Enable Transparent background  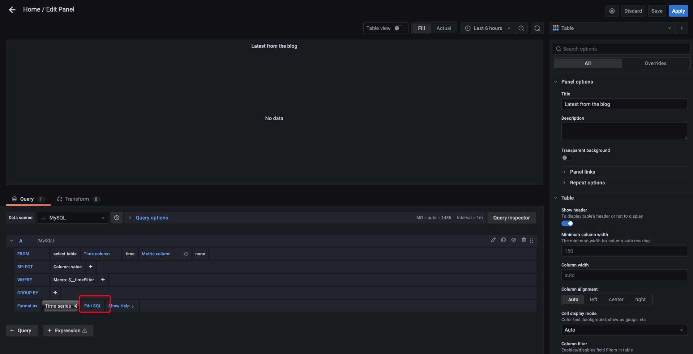[567, 158]
